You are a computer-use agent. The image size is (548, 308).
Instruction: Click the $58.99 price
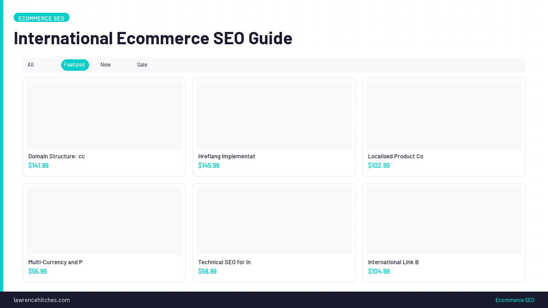coord(207,271)
